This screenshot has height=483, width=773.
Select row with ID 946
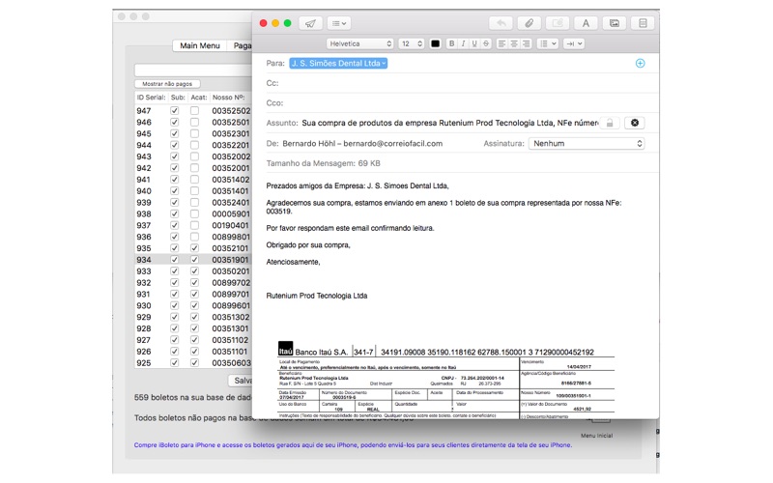(193, 123)
